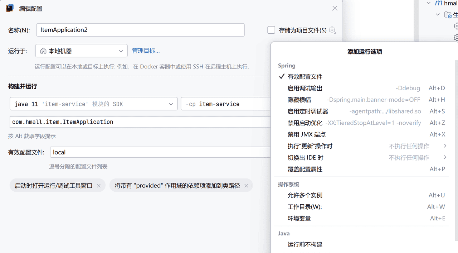
Task: Open the 管理目标... link
Action: coord(146,51)
